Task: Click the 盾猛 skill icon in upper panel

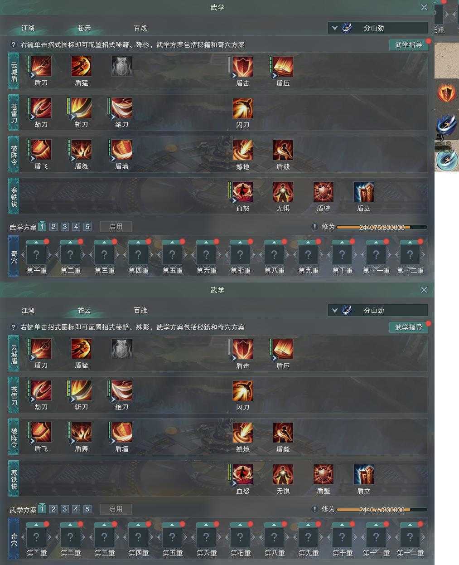Action: pos(82,66)
